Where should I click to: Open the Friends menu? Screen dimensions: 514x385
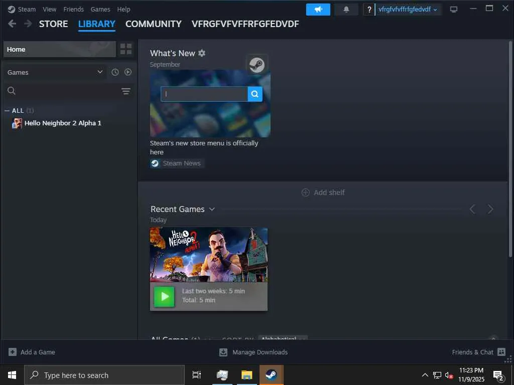click(73, 9)
